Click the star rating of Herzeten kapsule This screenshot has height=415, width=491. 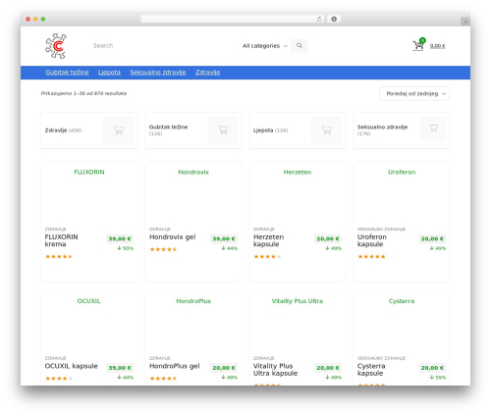(x=267, y=256)
